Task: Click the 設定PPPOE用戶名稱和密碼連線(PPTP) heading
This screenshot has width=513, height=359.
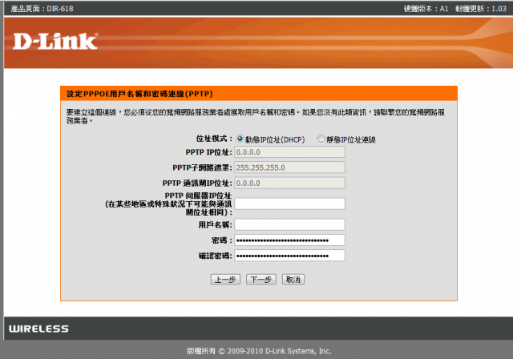Action: click(139, 94)
